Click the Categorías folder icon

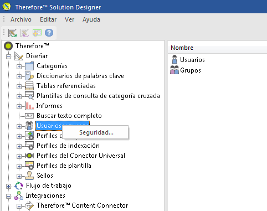[x=29, y=66]
